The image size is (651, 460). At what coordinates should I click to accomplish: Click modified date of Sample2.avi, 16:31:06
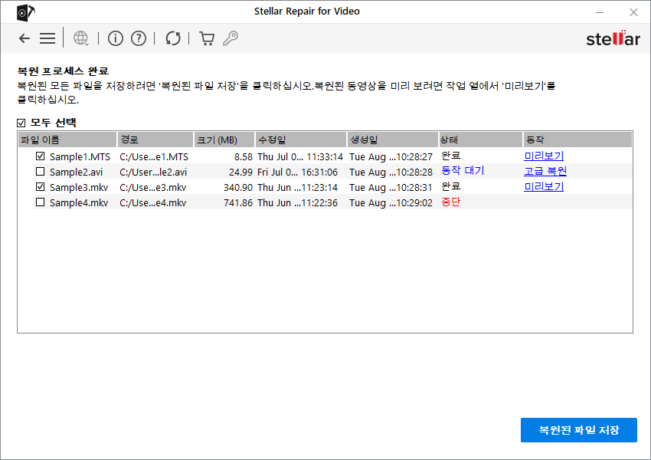[x=298, y=172]
